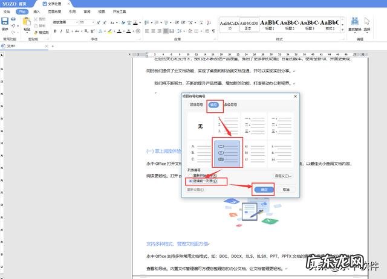Click the Select cursor icon
This screenshot has width=387, height=279.
(x=367, y=21)
